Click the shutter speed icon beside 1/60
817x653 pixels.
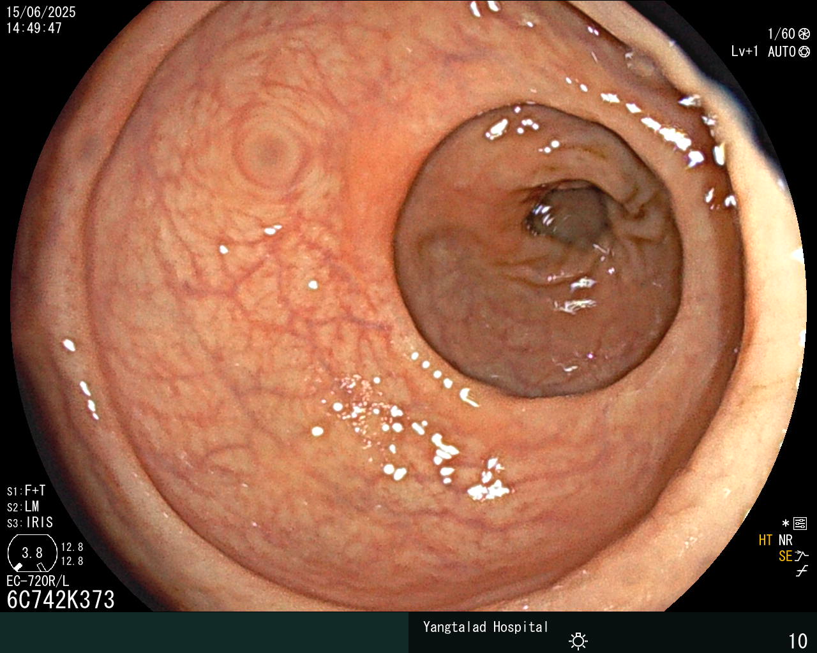click(x=804, y=34)
